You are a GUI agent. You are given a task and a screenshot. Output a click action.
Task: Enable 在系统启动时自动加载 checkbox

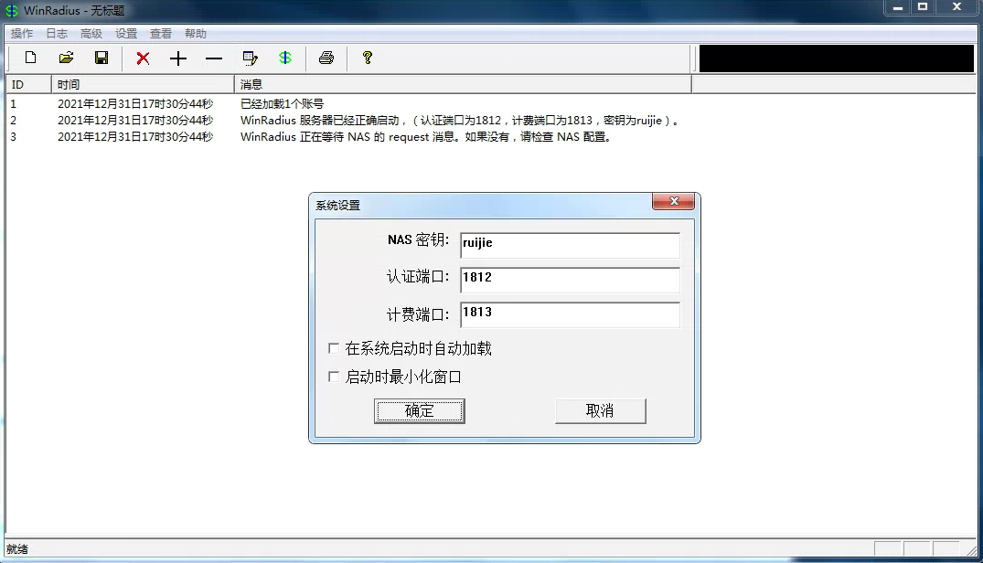(x=334, y=348)
